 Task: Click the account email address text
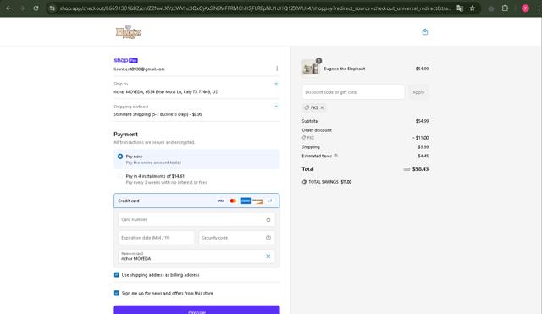(139, 69)
